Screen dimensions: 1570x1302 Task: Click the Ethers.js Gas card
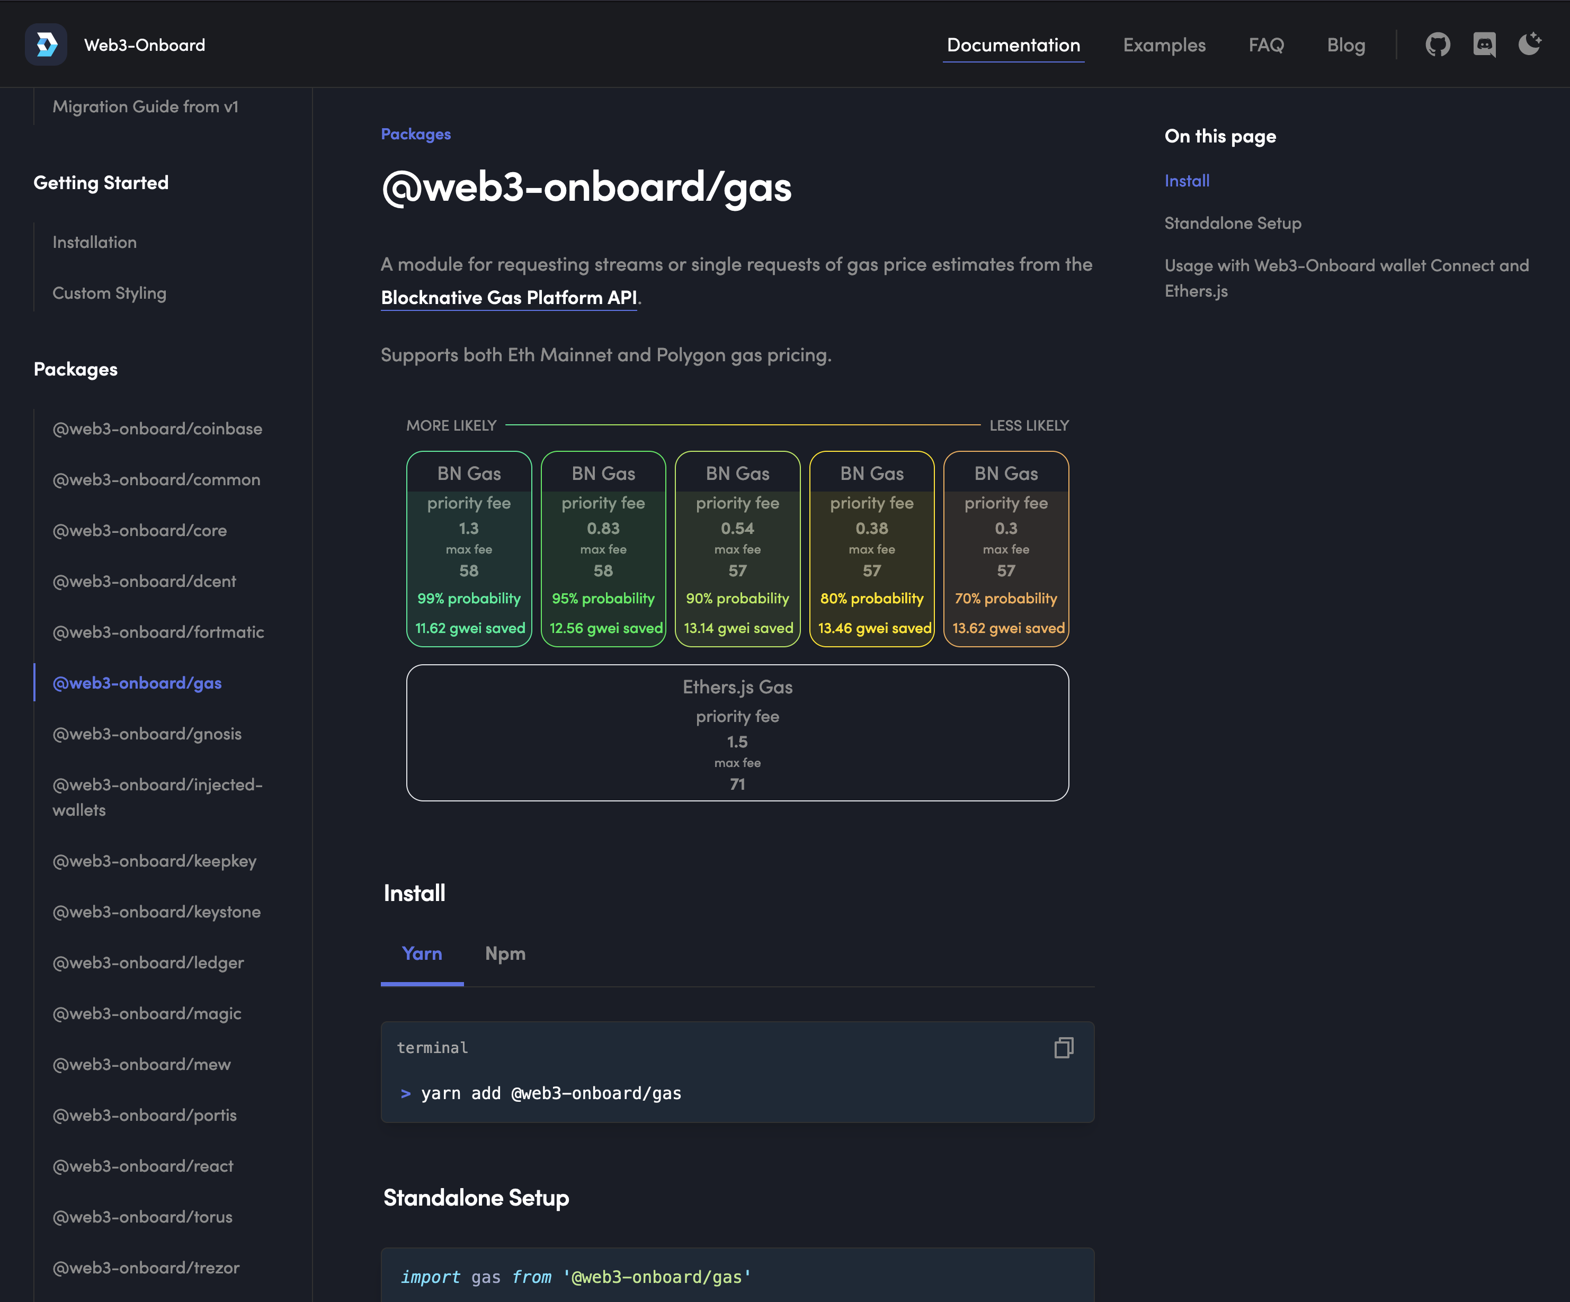click(737, 733)
